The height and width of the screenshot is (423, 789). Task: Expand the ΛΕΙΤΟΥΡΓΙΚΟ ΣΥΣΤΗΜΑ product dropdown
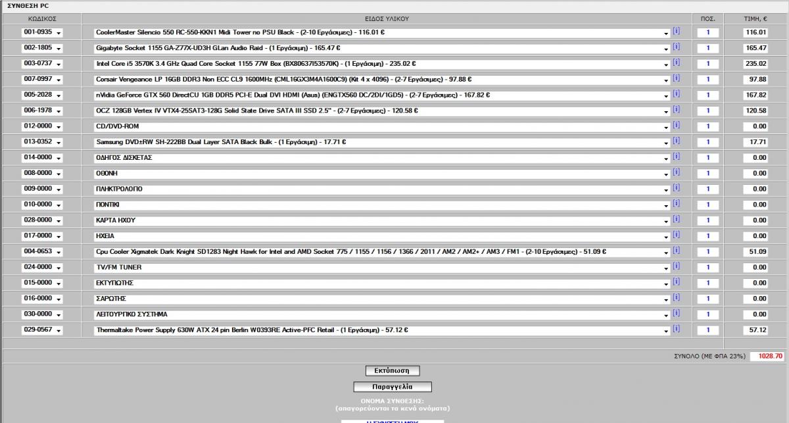coord(382,314)
